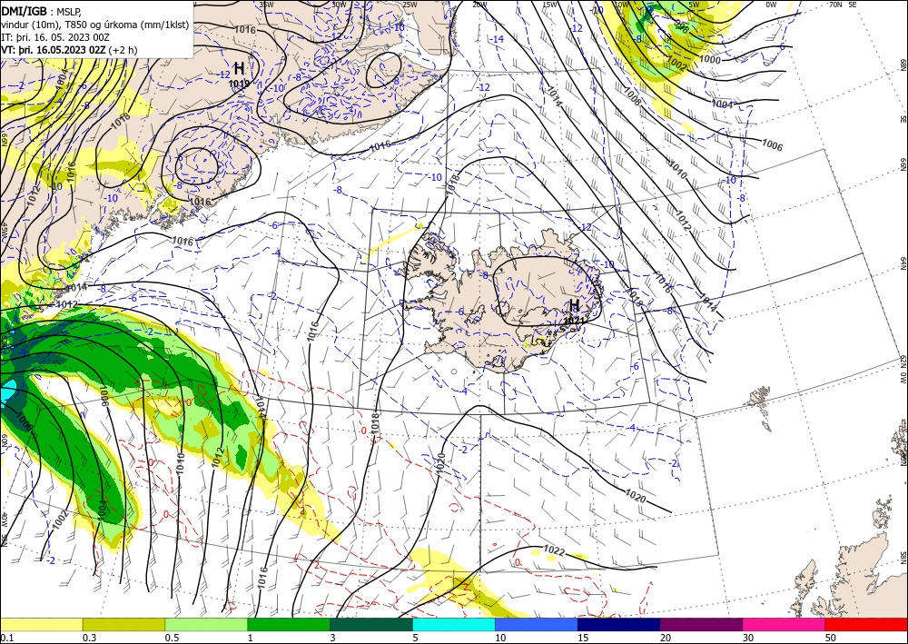Screen dimensions: 908x644
Task: Pick the green 1–3 legend swatch
Action: 289,624
